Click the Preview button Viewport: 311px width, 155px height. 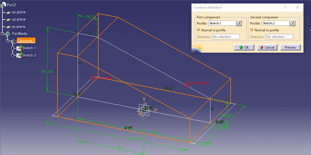point(291,48)
